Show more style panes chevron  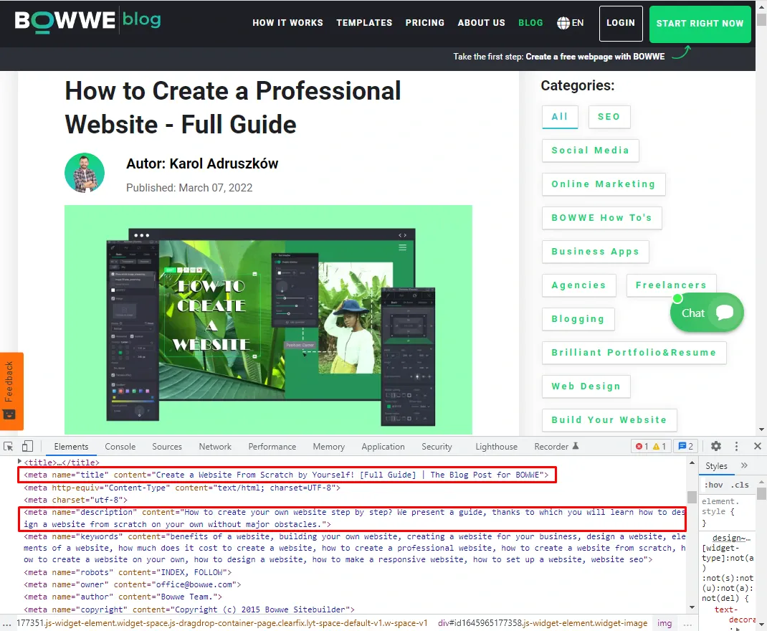pos(744,465)
